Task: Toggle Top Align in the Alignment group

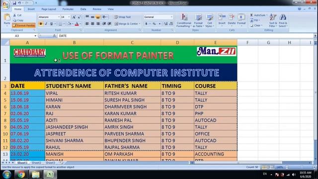Action: [87, 17]
